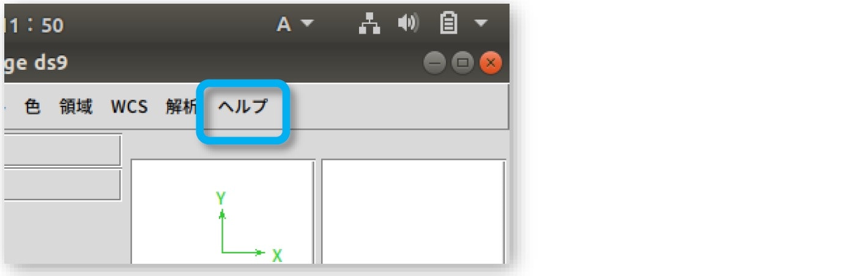Click the speaker volume icon
The height and width of the screenshot is (276, 868).
coord(407,24)
